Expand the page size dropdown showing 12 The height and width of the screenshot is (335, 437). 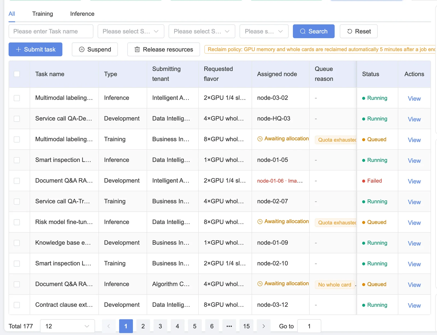pos(67,326)
